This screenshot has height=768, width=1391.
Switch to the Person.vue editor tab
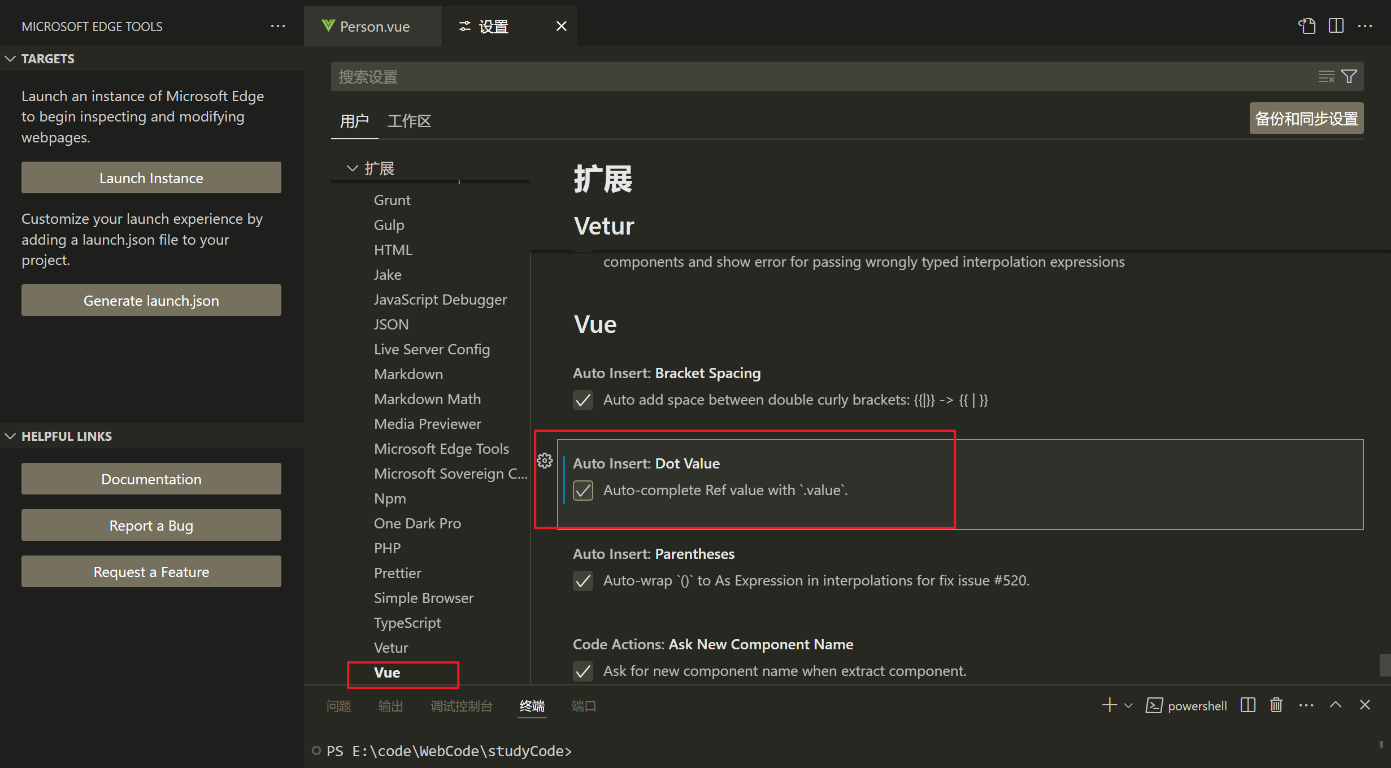[373, 26]
